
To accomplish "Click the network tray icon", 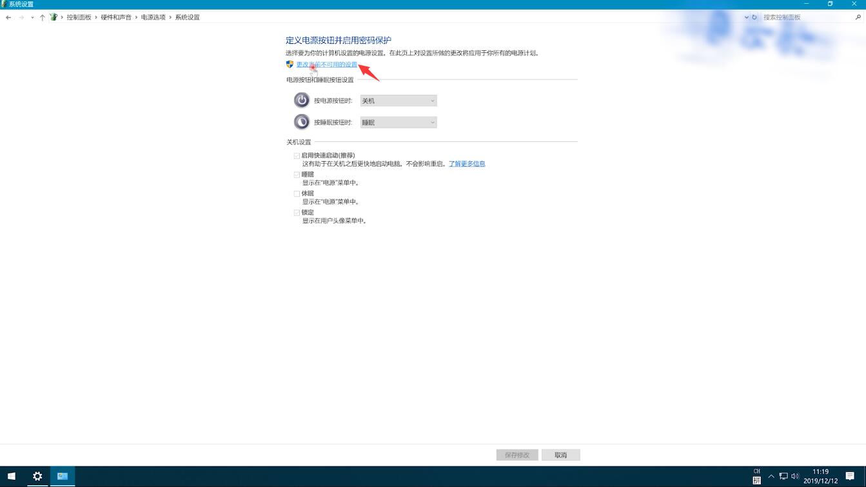I will [x=783, y=476].
